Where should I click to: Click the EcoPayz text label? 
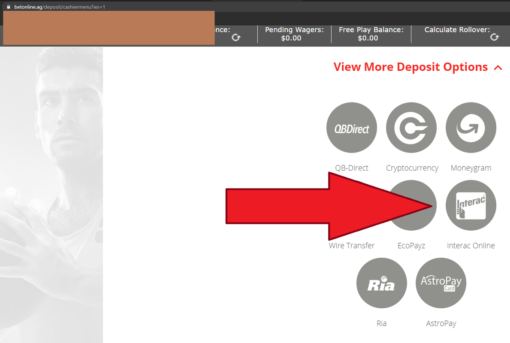point(411,246)
